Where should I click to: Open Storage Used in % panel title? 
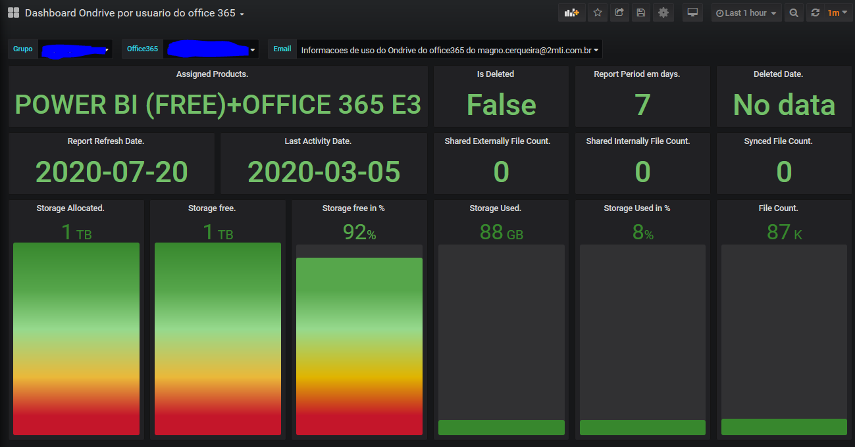637,208
